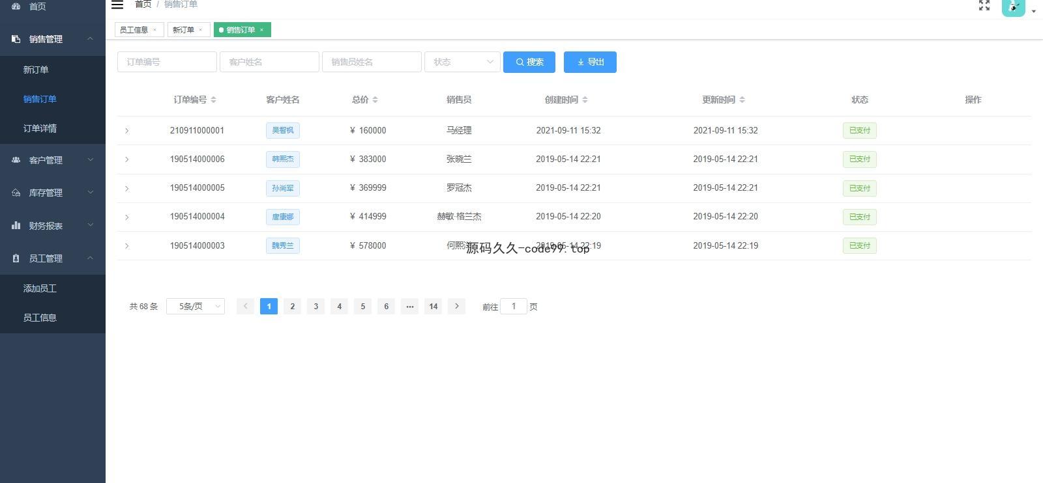The image size is (1043, 483).
Task: Go to page 6
Action: coord(386,306)
